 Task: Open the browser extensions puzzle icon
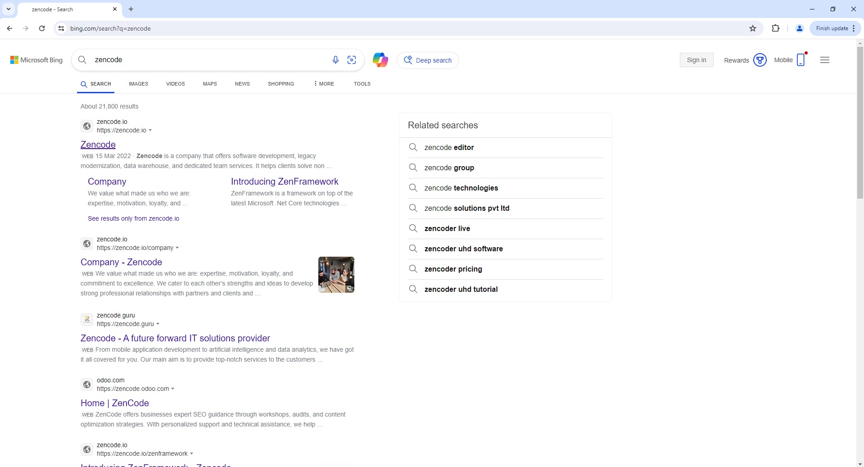[776, 28]
